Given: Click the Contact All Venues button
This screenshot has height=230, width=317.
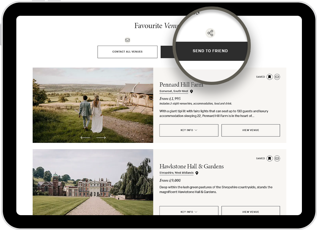Looking at the screenshot, I should (x=127, y=52).
